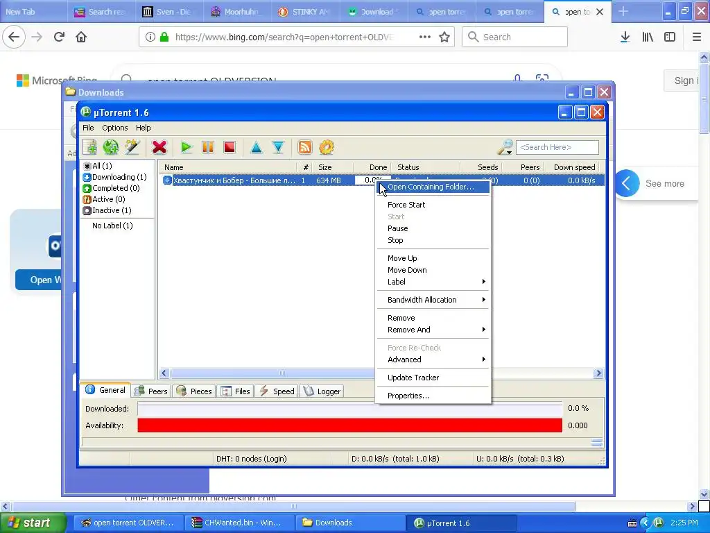Image resolution: width=710 pixels, height=533 pixels.
Task: Reload the page in Firefox
Action: coord(59,37)
